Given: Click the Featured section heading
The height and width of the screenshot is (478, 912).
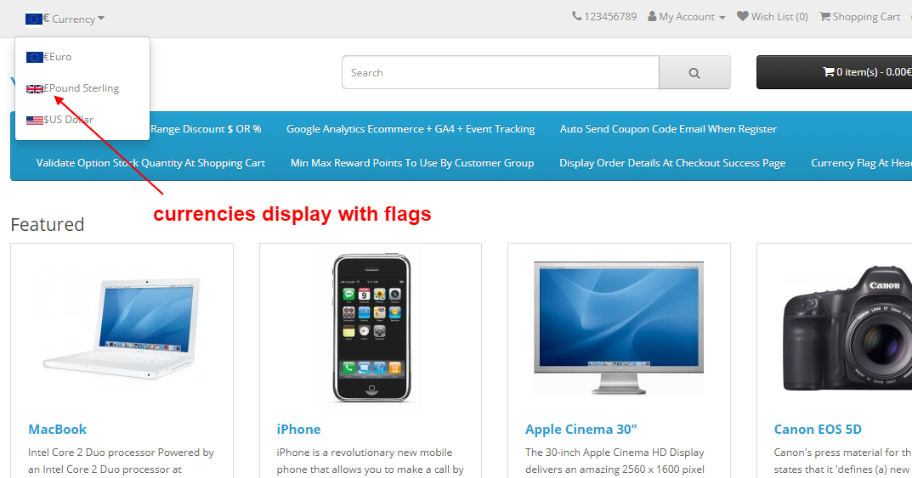Looking at the screenshot, I should point(48,225).
